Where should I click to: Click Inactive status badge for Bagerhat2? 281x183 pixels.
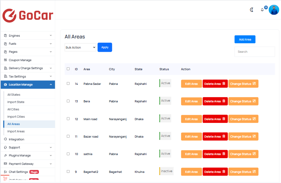click(166, 171)
